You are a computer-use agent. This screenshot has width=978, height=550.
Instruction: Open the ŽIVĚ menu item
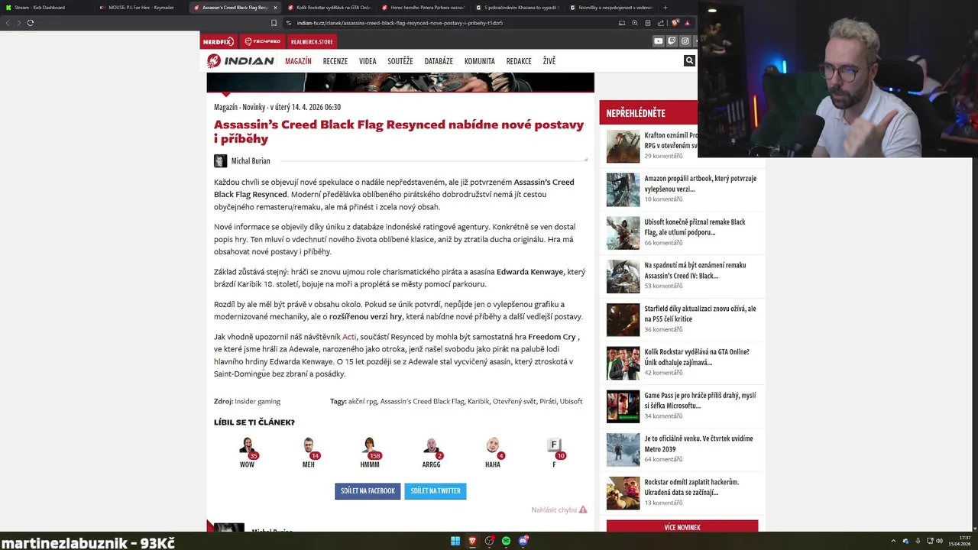tap(549, 61)
